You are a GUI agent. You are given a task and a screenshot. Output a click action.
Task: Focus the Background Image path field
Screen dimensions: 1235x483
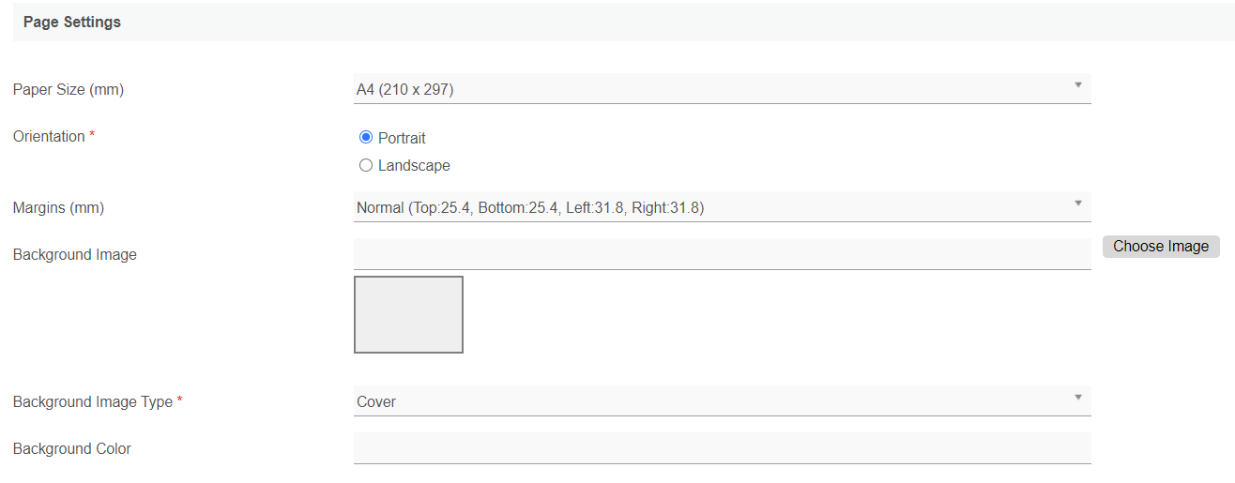722,253
